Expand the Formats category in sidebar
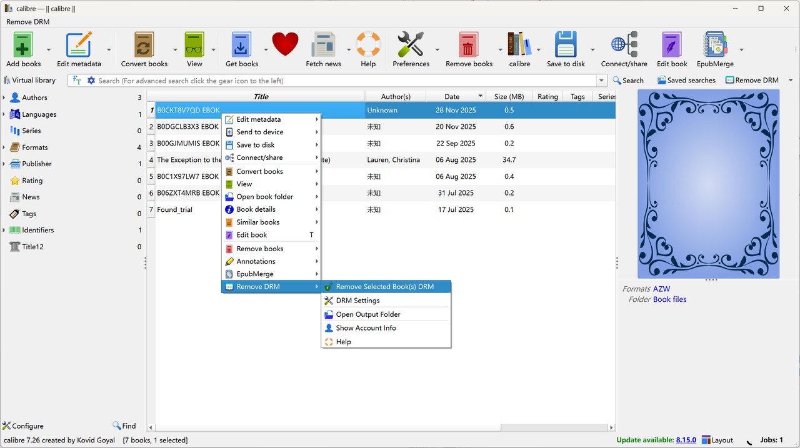 4,147
